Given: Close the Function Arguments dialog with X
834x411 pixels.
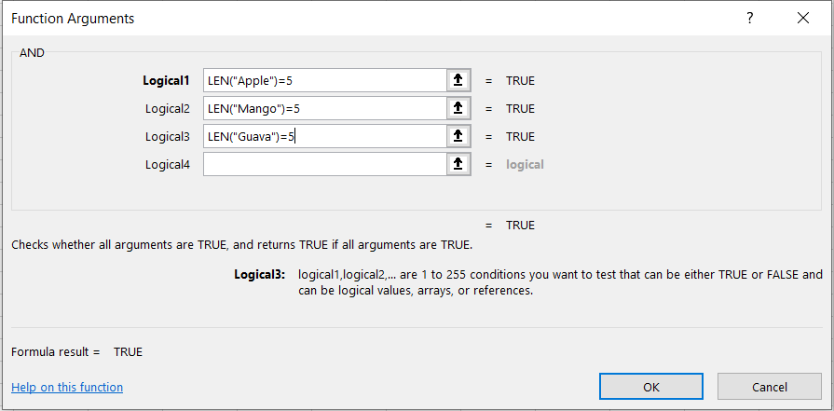Looking at the screenshot, I should (x=803, y=19).
